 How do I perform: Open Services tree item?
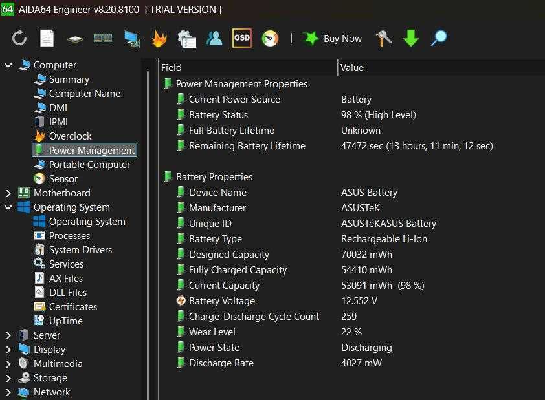tap(67, 264)
